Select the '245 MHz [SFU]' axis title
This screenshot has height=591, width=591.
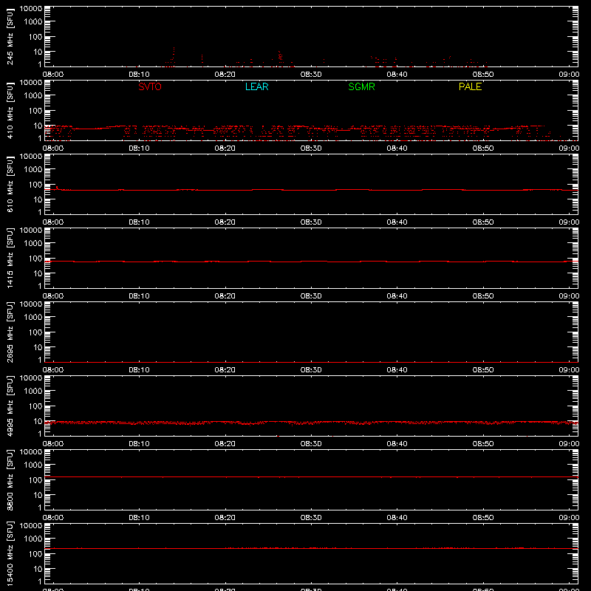10,36
